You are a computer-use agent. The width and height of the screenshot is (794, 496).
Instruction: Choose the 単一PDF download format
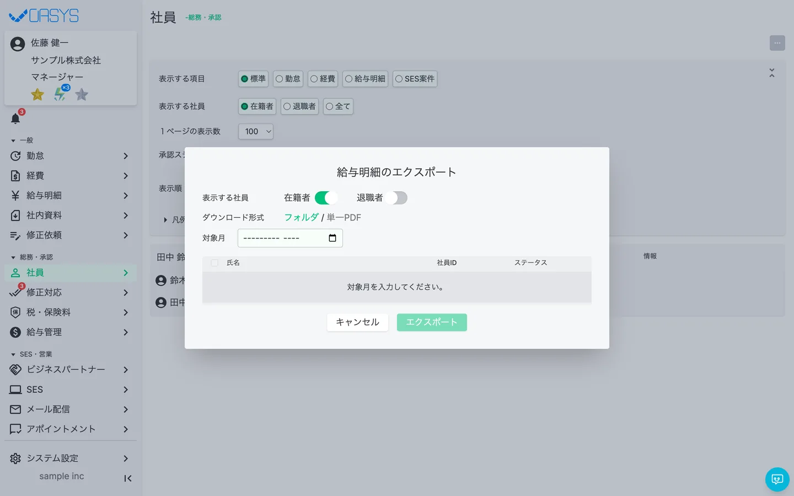pyautogui.click(x=344, y=218)
